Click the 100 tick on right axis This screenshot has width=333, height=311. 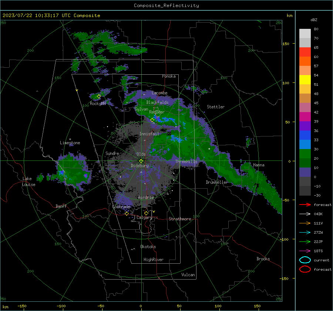(x=286, y=83)
